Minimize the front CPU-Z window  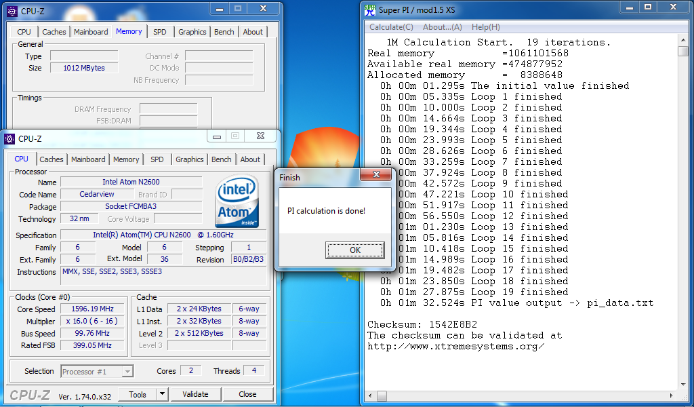pos(217,136)
